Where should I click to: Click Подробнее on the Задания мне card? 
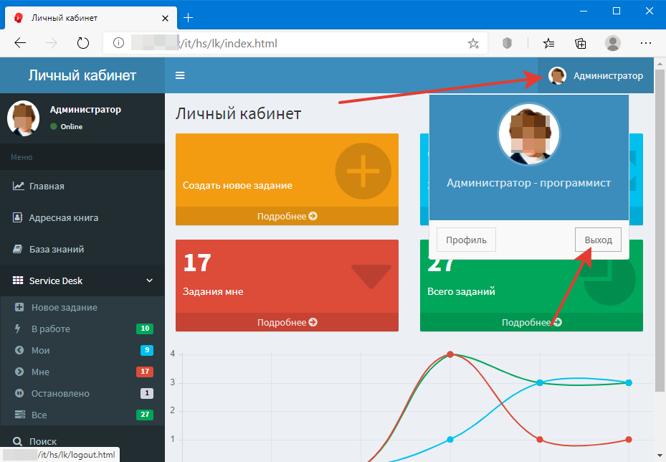pos(287,323)
